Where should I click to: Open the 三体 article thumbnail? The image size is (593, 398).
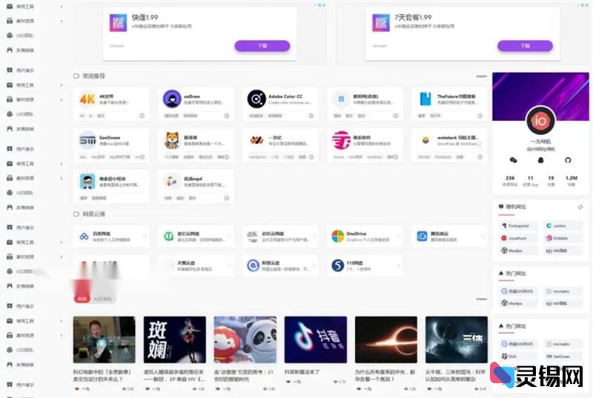click(x=457, y=339)
